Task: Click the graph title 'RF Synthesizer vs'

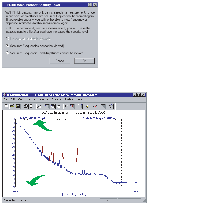Action: (55, 112)
